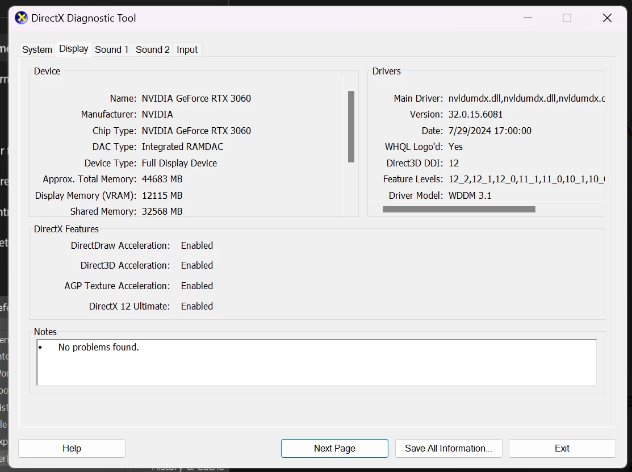Click the DirectX Diagnostic Tool title icon
This screenshot has height=472, width=632.
pyautogui.click(x=21, y=18)
